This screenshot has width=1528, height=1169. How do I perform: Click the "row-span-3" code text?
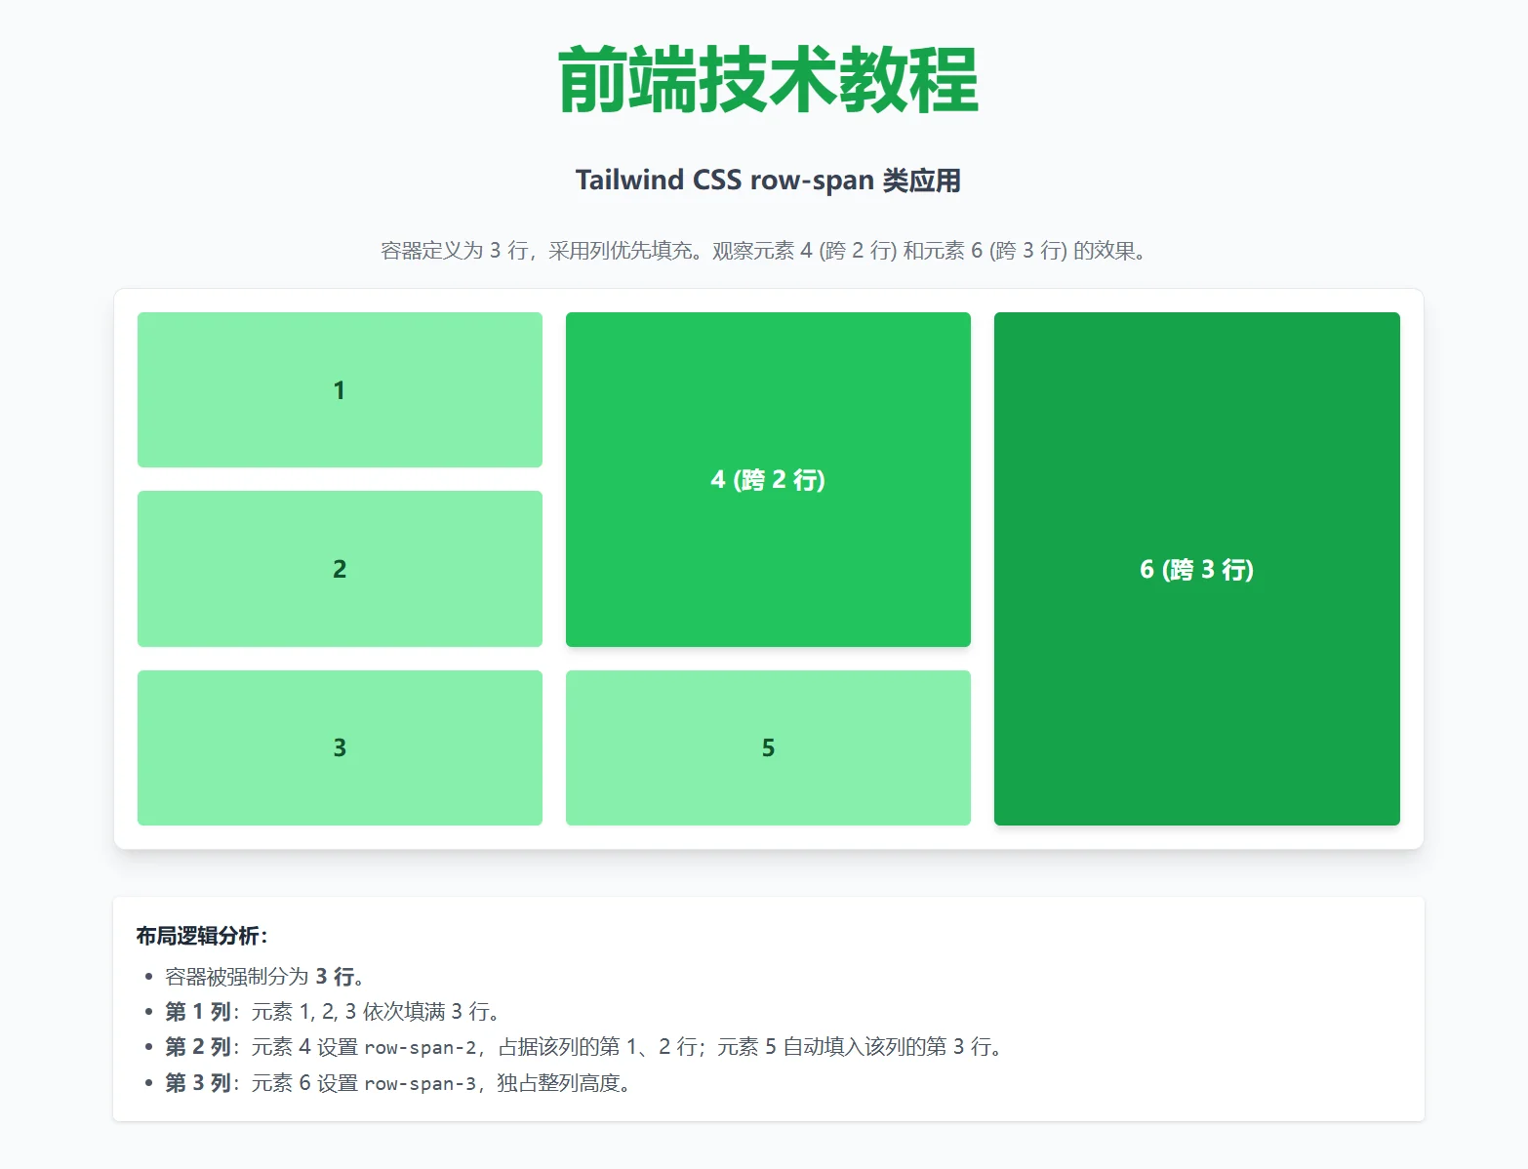(x=420, y=1084)
